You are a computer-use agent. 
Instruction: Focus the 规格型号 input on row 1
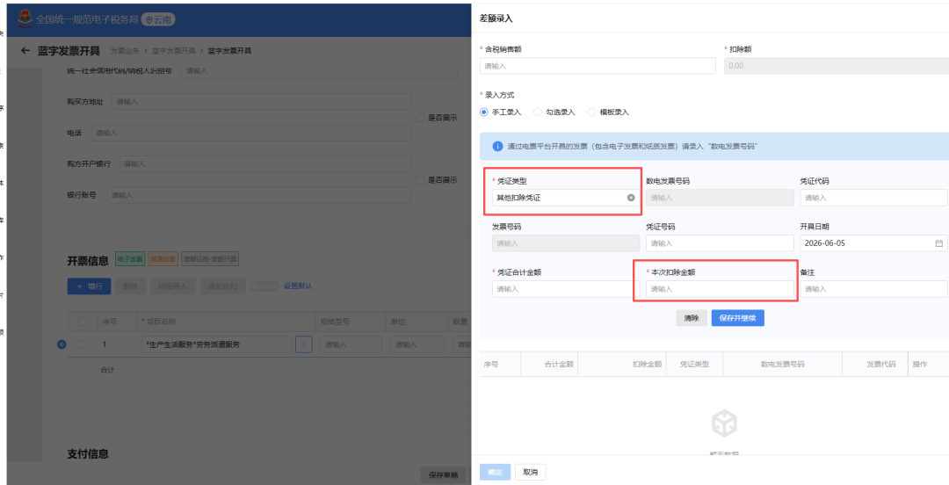point(351,344)
